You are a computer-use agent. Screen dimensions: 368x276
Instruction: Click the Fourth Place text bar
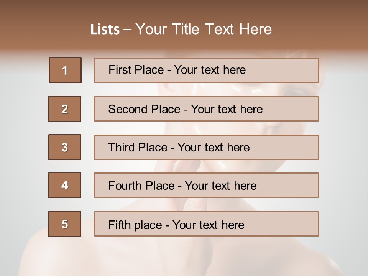(x=206, y=185)
